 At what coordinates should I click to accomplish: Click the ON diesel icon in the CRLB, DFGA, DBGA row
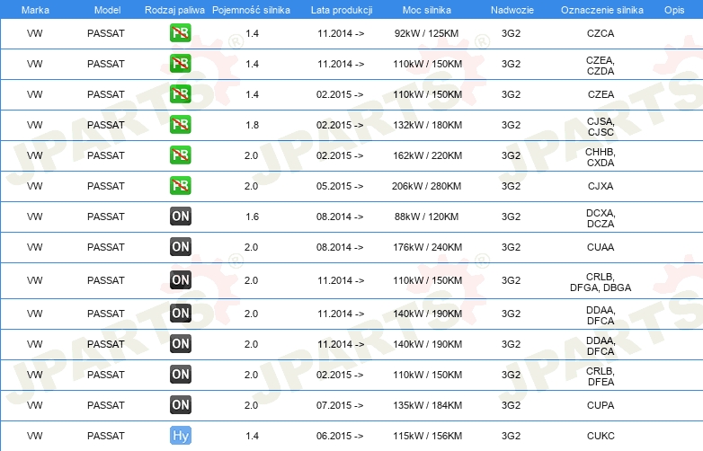180,280
